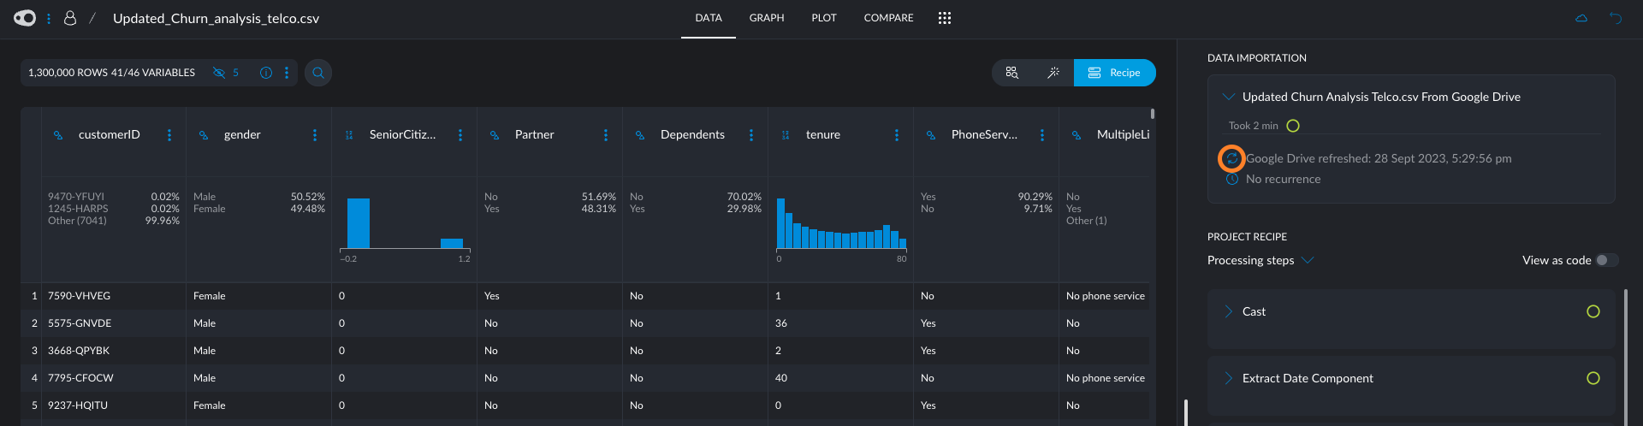Expand the Extract Date Component step
This screenshot has width=1643, height=426.
1229,378
